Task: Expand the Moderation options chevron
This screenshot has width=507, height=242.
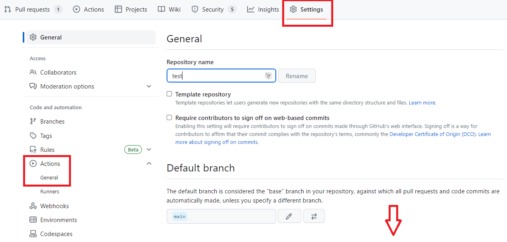Action: (x=149, y=87)
